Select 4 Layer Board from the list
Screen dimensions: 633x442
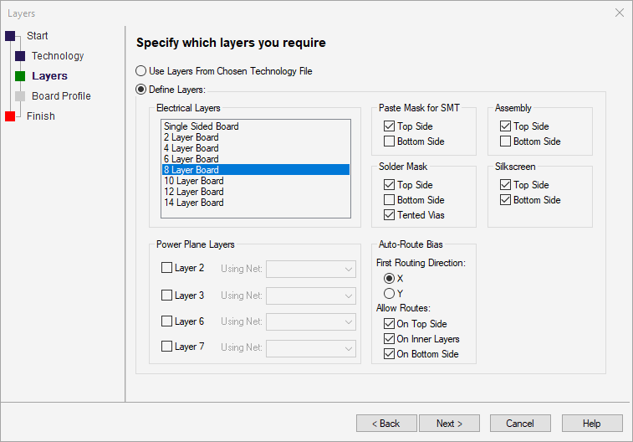click(x=191, y=148)
